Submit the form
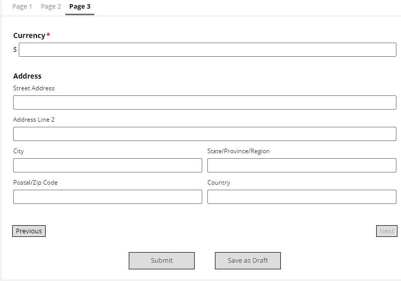Viewport: 401px width, 281px height. (x=162, y=261)
